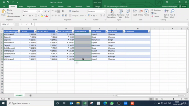Switch to the Formulas tab

(43, 6)
